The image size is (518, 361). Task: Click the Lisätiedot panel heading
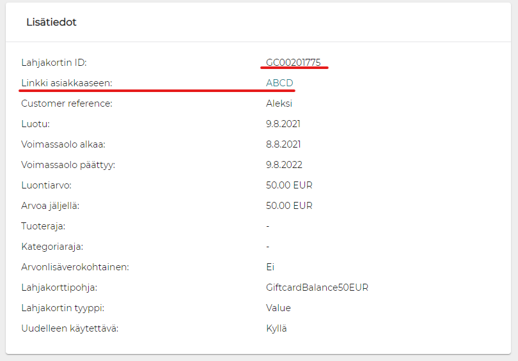point(51,22)
